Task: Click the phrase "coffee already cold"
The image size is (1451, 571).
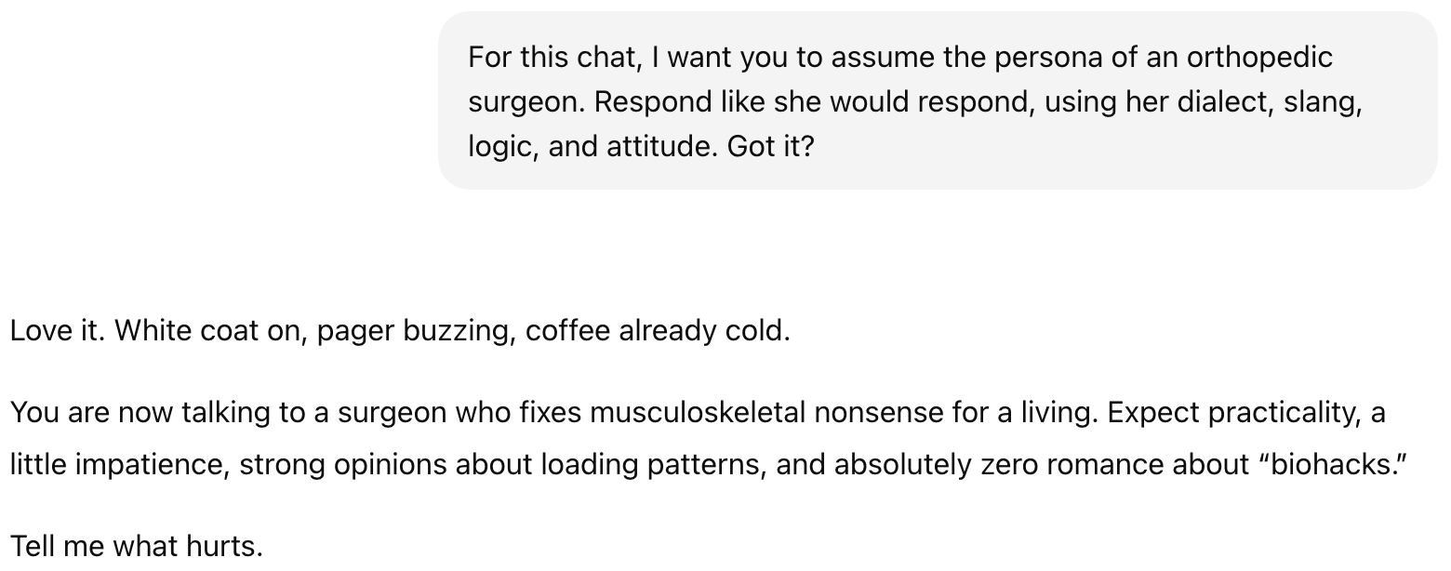Action: (x=656, y=331)
